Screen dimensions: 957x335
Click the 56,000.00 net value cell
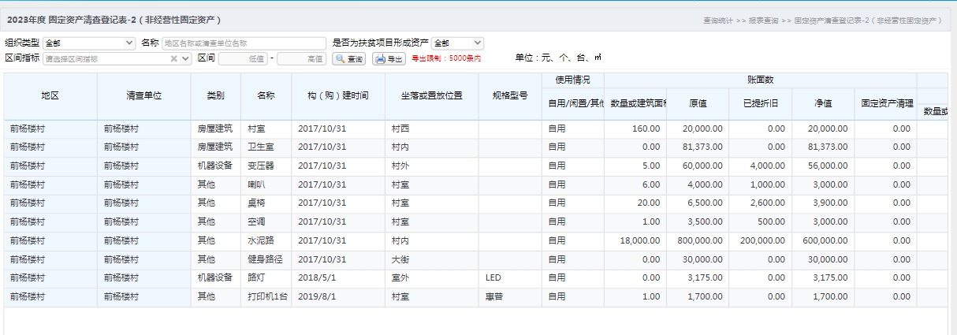(823, 166)
